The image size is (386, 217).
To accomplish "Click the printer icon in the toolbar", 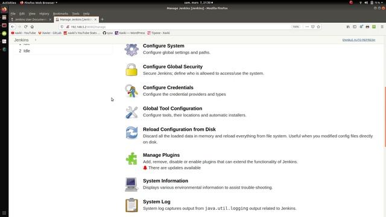I will coord(367,27).
